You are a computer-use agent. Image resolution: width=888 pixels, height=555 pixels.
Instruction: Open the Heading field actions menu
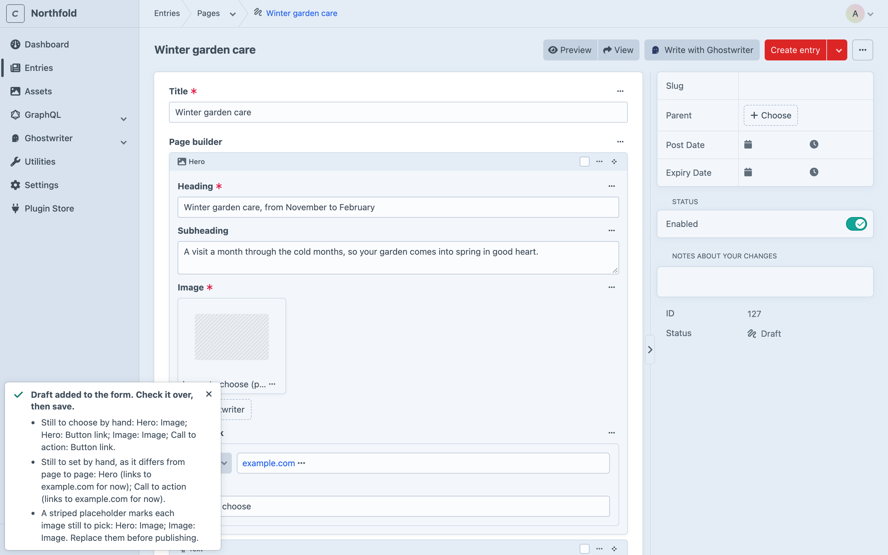point(612,186)
